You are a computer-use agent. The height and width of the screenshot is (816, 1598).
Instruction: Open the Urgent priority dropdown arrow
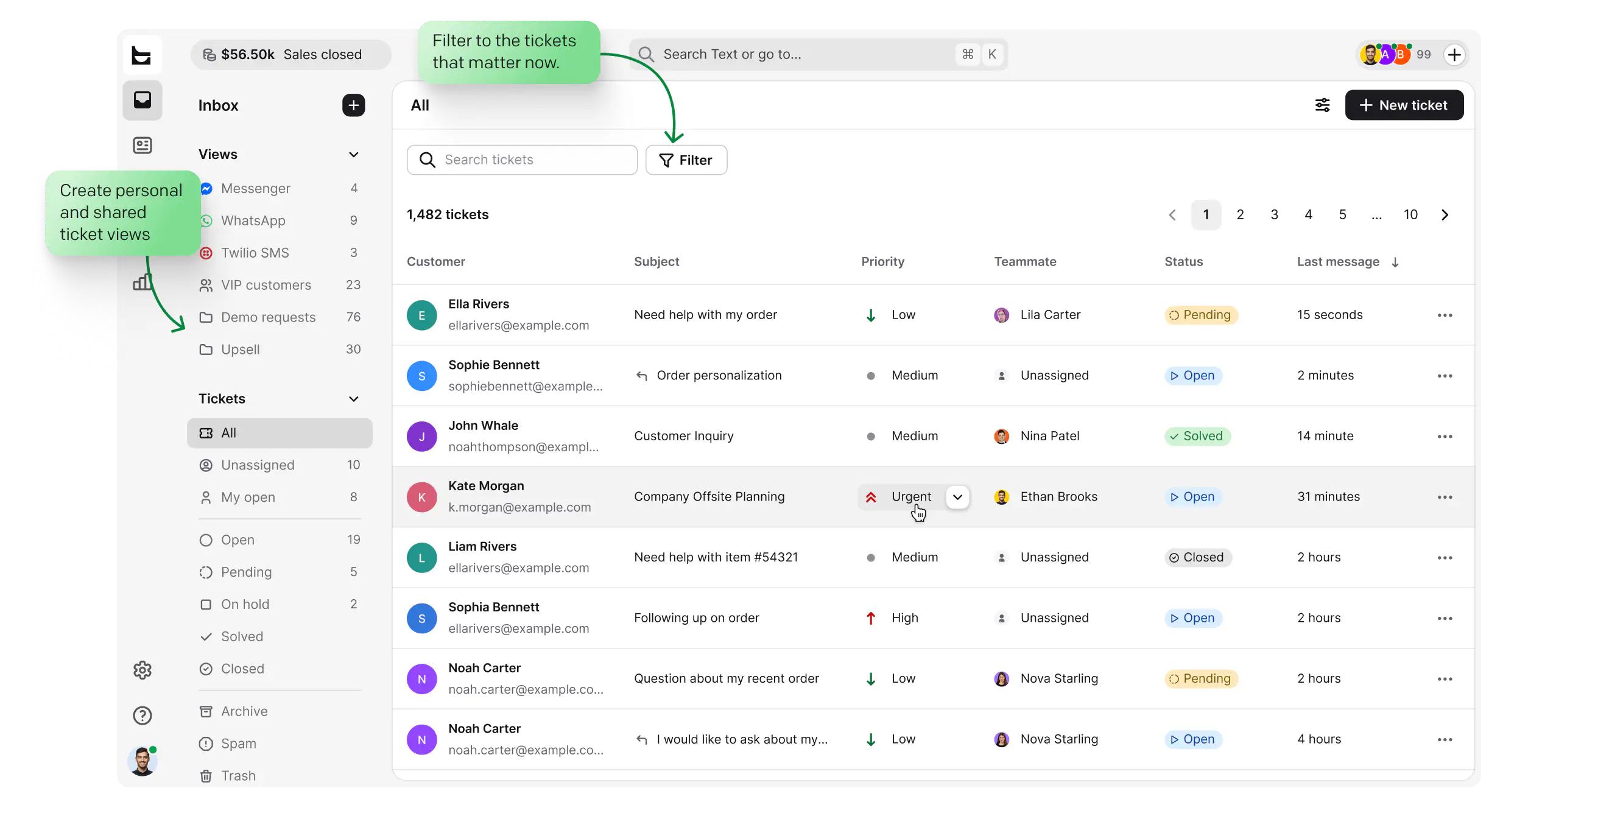point(957,497)
